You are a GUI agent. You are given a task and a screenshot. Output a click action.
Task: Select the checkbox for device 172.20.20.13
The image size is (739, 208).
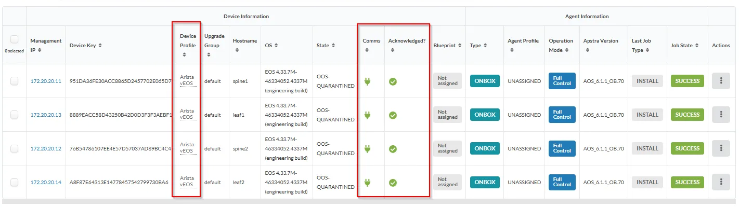(x=15, y=115)
